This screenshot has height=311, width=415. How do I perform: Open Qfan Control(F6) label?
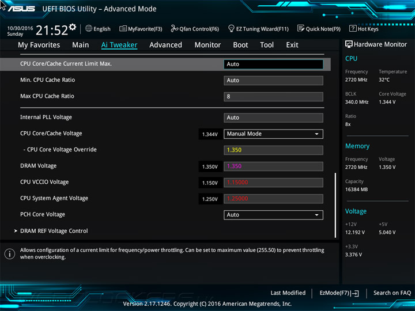coord(199,29)
